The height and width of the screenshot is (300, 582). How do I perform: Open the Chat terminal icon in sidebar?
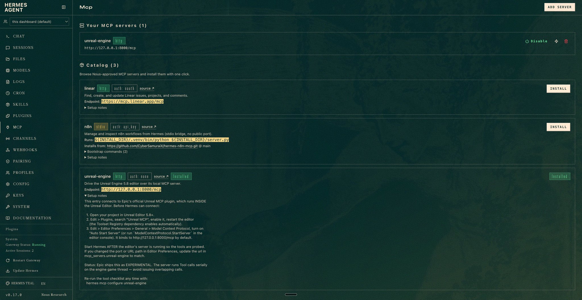(x=8, y=36)
